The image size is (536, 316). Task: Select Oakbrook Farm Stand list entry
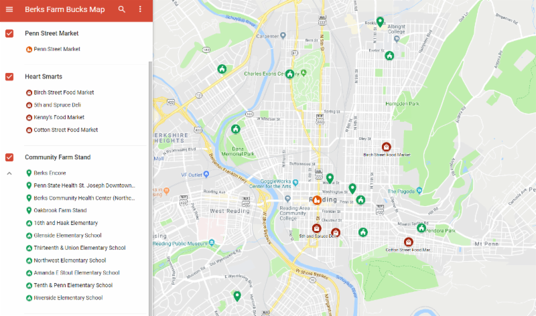pyautogui.click(x=60, y=210)
